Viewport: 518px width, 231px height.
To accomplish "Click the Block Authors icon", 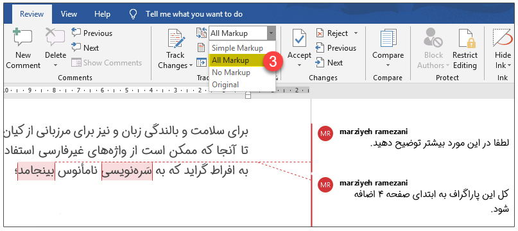I will pyautogui.click(x=433, y=38).
